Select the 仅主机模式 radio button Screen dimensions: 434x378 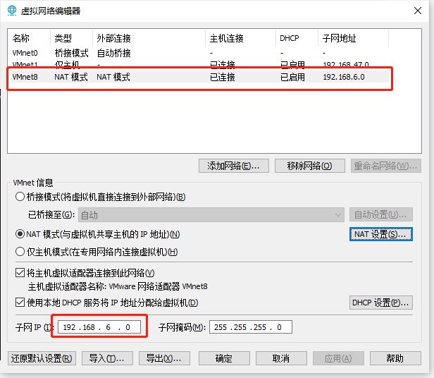point(20,252)
